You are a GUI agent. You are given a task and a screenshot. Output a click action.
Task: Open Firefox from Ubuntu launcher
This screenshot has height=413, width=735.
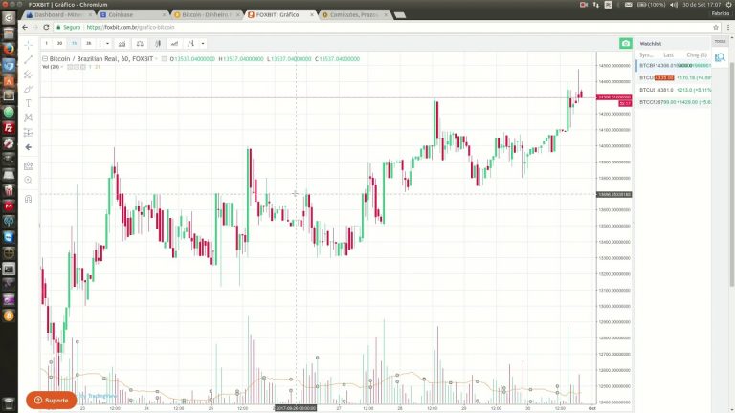click(x=9, y=49)
